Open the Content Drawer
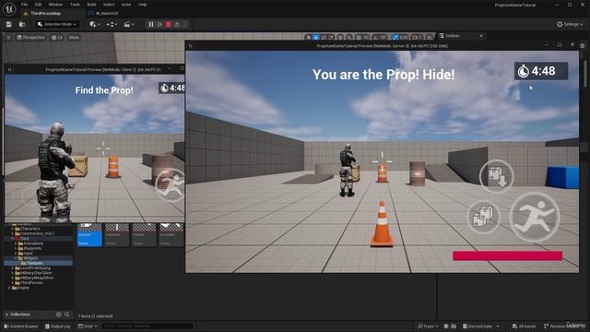This screenshot has height=332, width=590. coord(21,326)
